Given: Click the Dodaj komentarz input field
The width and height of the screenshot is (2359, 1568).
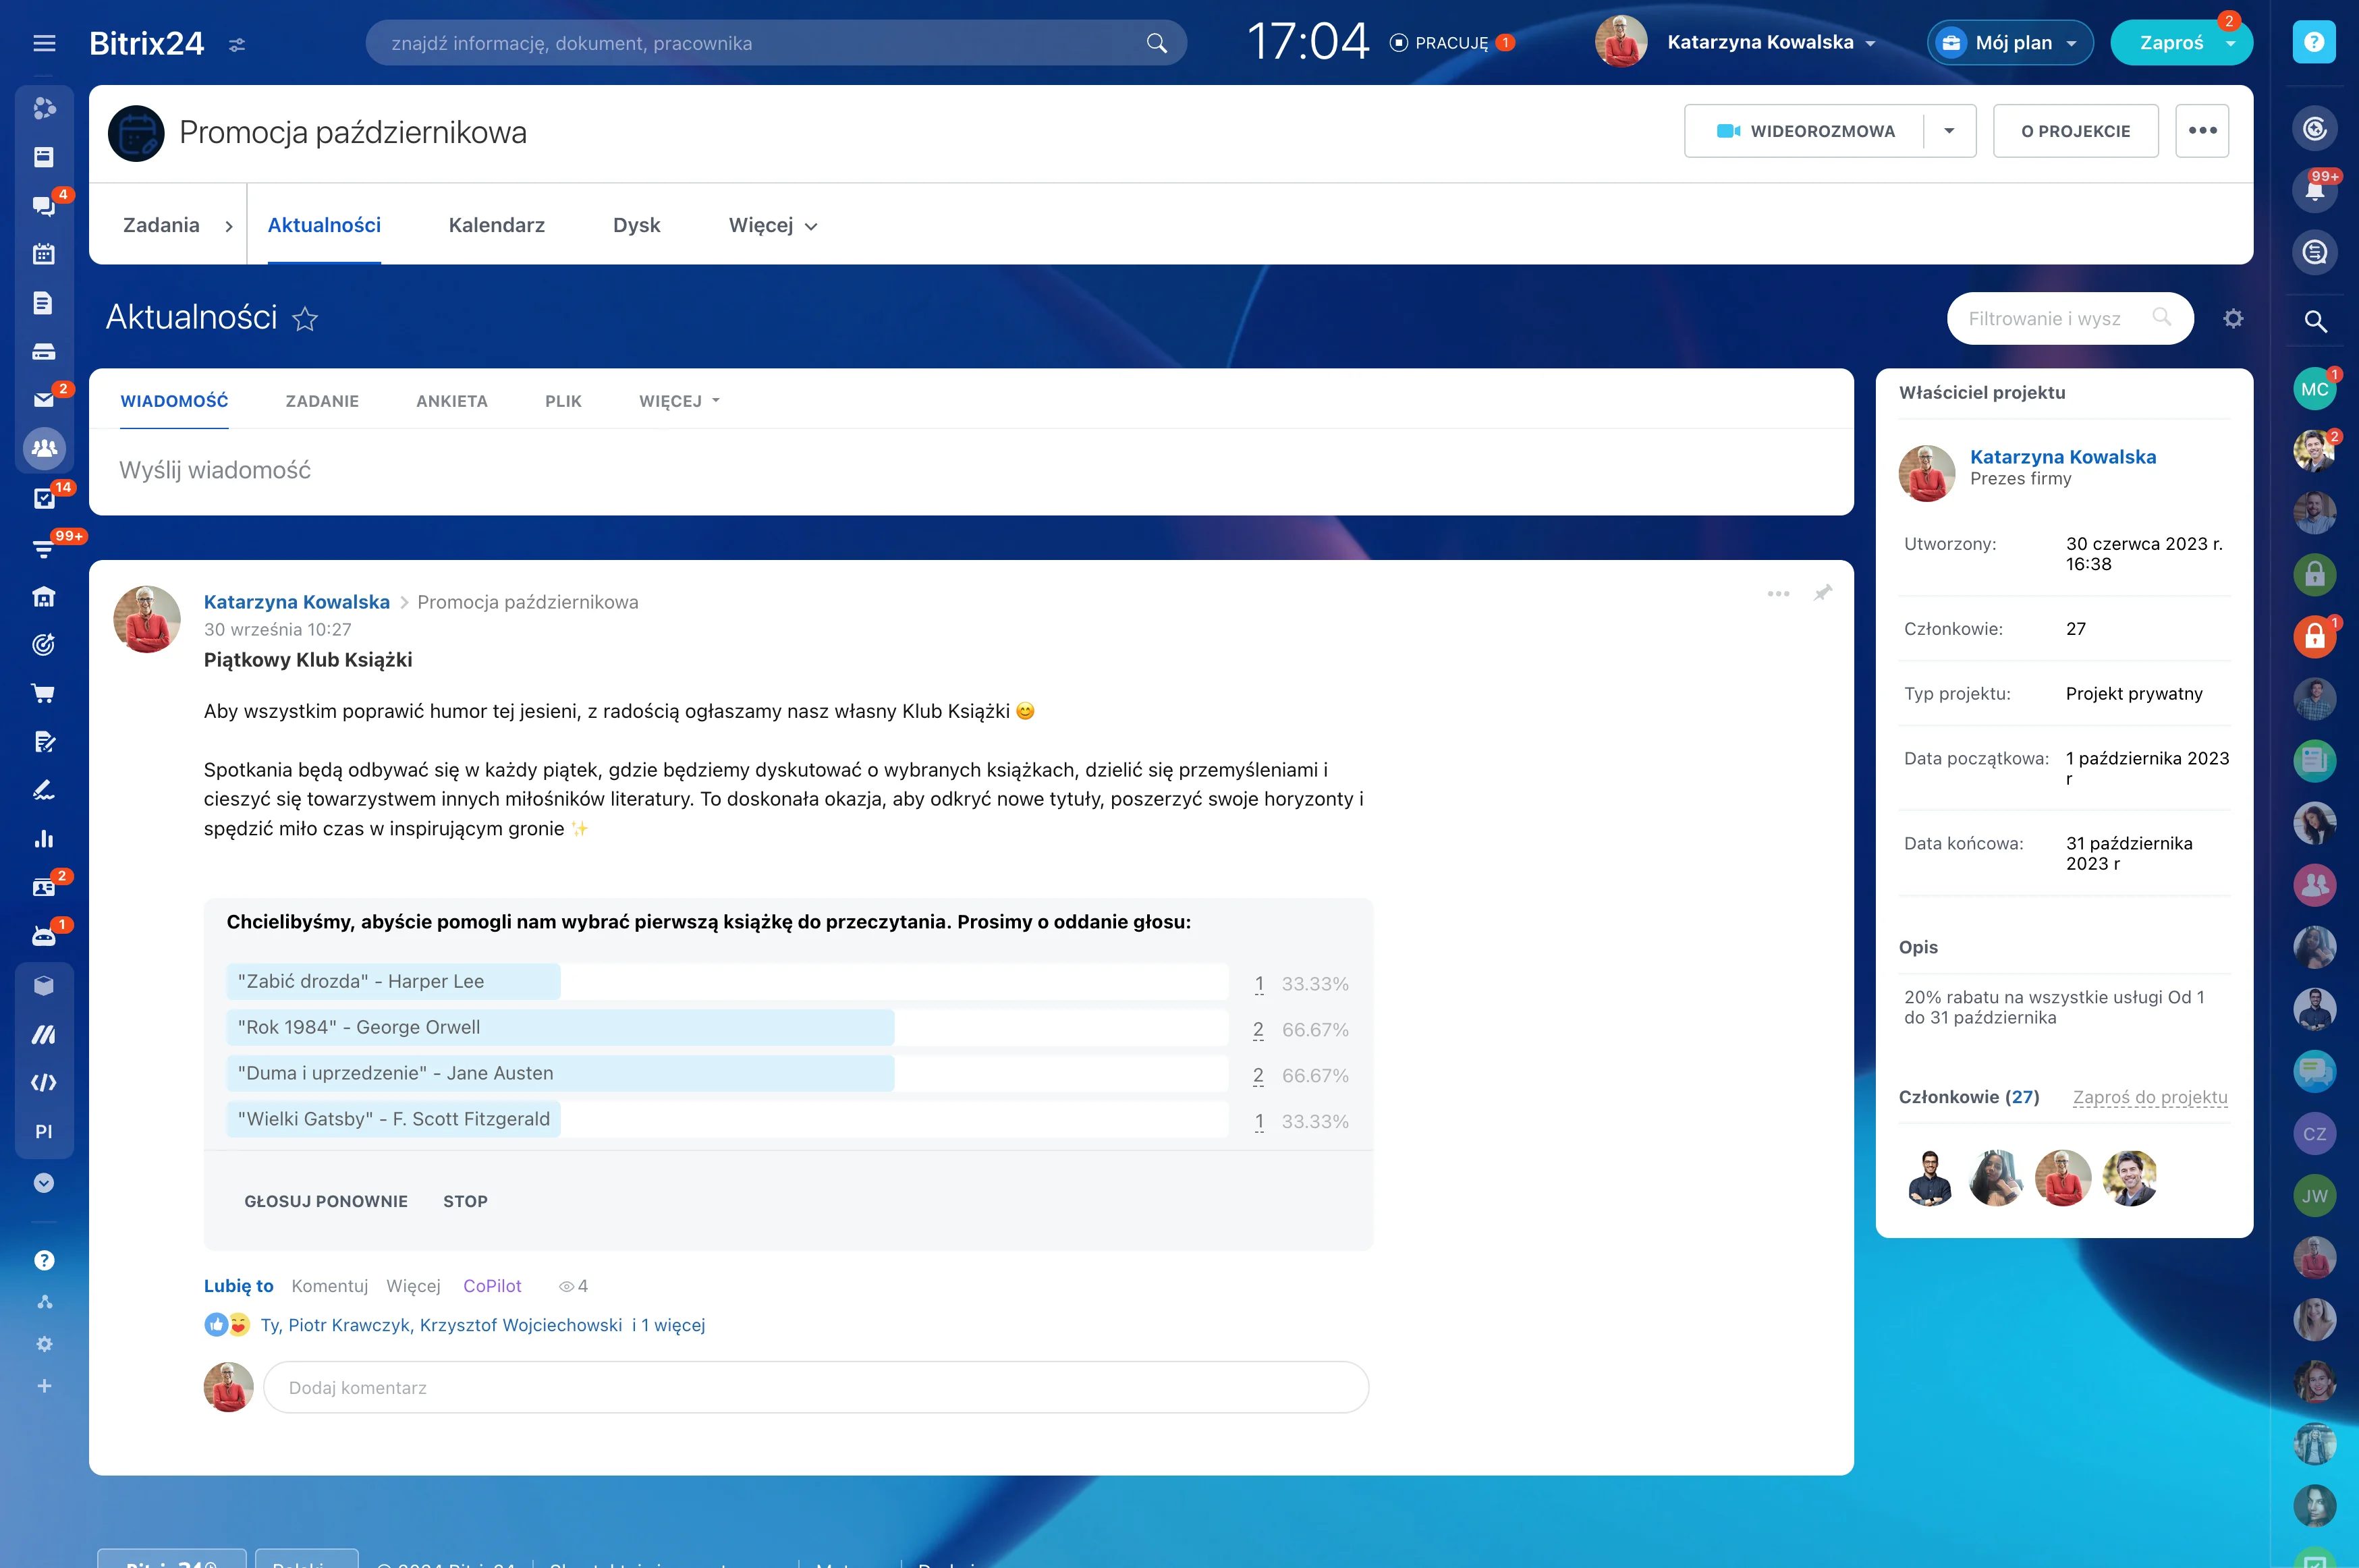Looking at the screenshot, I should [x=815, y=1387].
